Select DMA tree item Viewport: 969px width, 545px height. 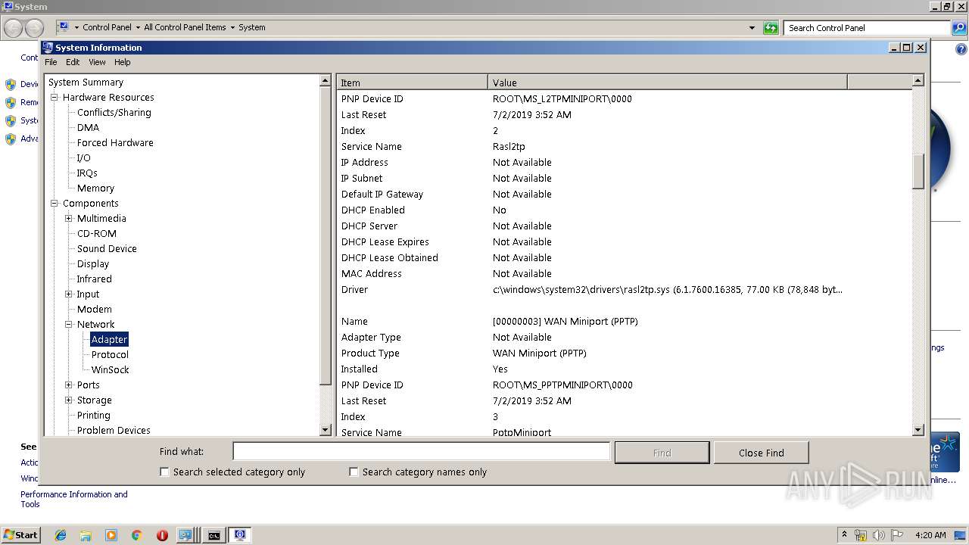88,128
